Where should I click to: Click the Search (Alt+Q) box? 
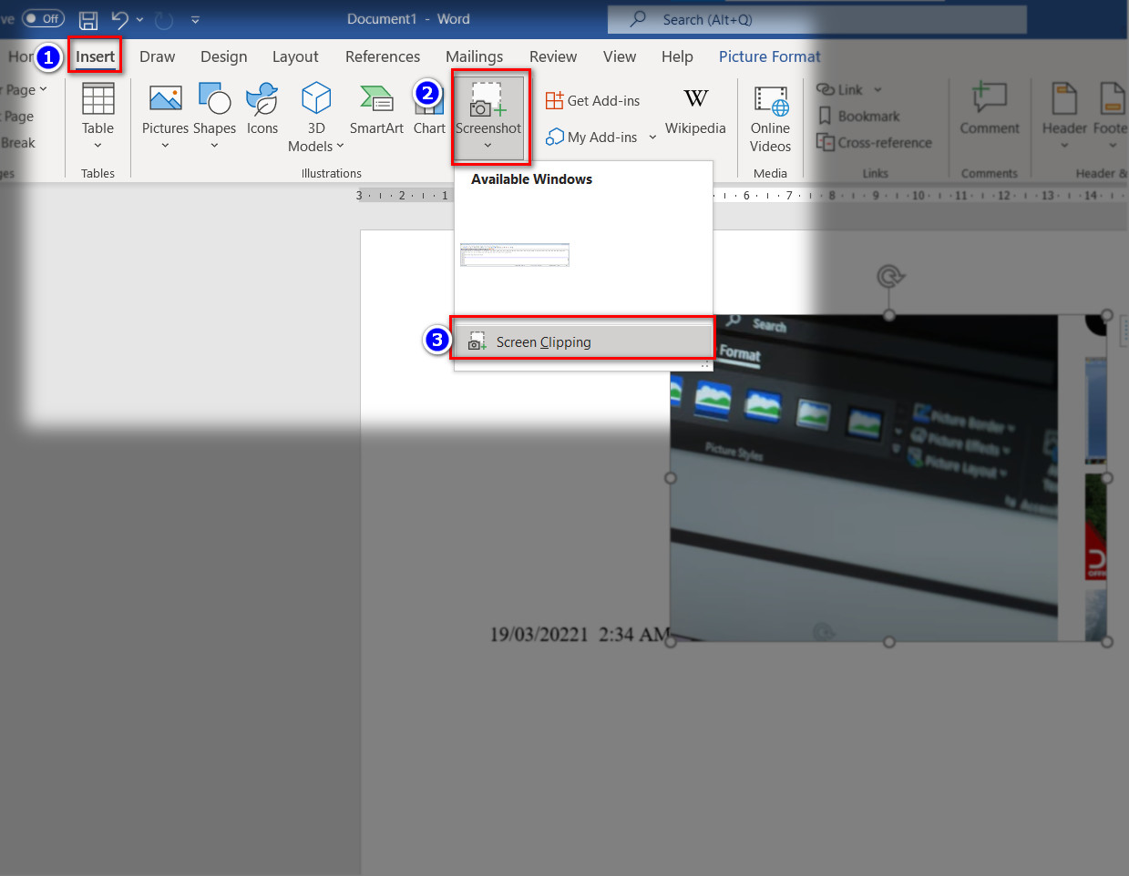817,19
